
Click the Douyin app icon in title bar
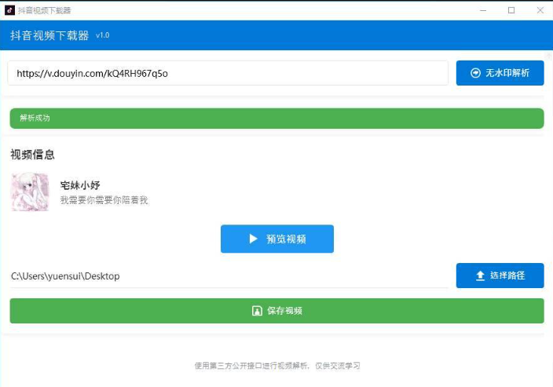point(9,10)
